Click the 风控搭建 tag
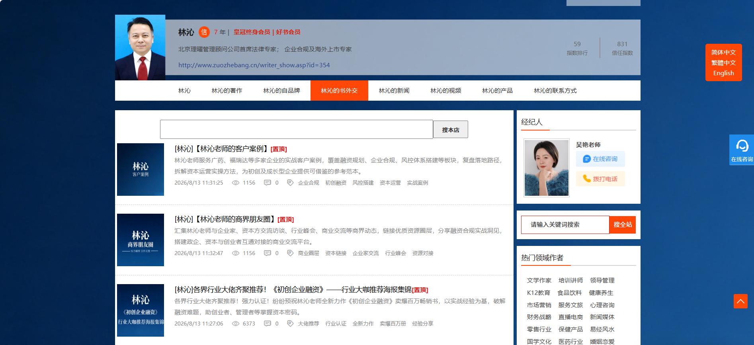 pyautogui.click(x=363, y=183)
